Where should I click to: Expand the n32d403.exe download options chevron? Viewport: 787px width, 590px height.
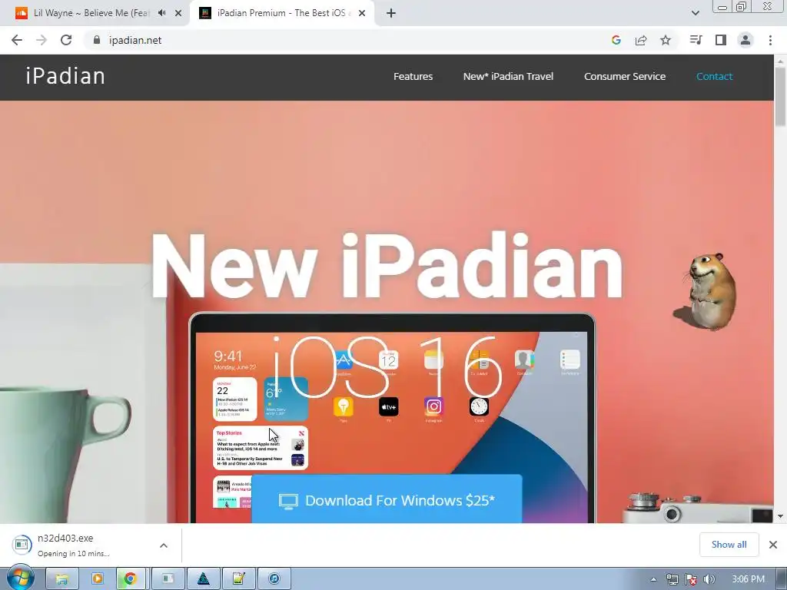point(164,545)
